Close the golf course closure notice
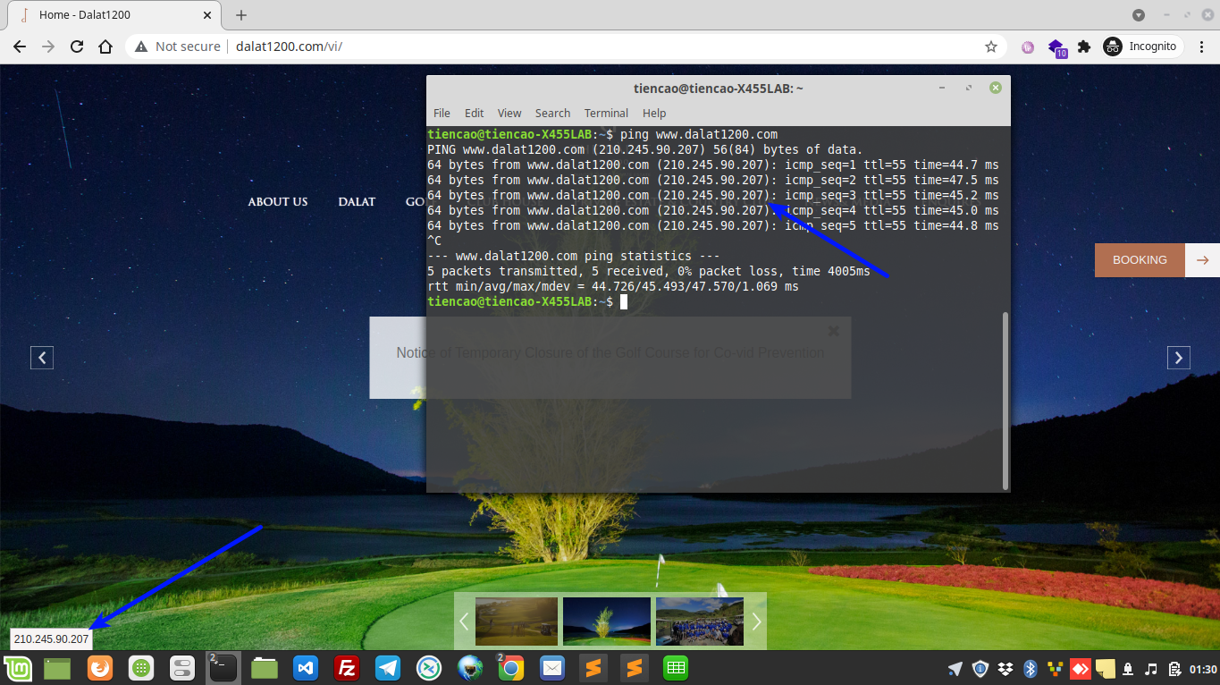This screenshot has width=1220, height=685. point(833,331)
